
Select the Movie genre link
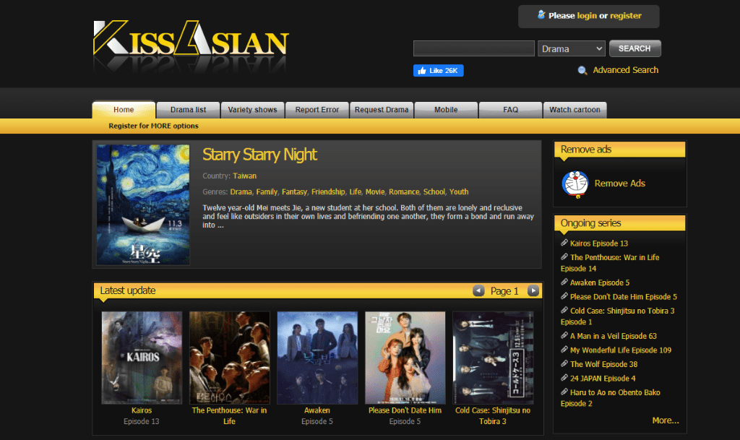click(375, 192)
